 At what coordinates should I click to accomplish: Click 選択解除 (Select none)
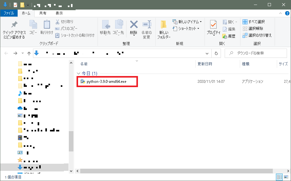pos(253,29)
